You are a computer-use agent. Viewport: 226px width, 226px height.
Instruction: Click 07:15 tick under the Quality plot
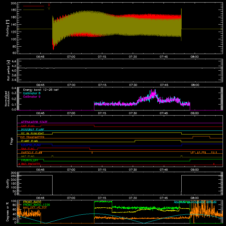(x=102, y=198)
